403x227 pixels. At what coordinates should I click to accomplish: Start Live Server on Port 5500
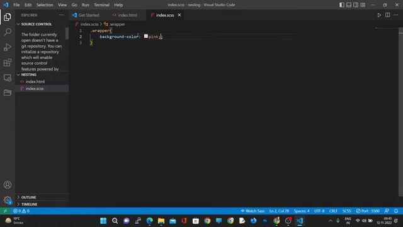(x=368, y=211)
